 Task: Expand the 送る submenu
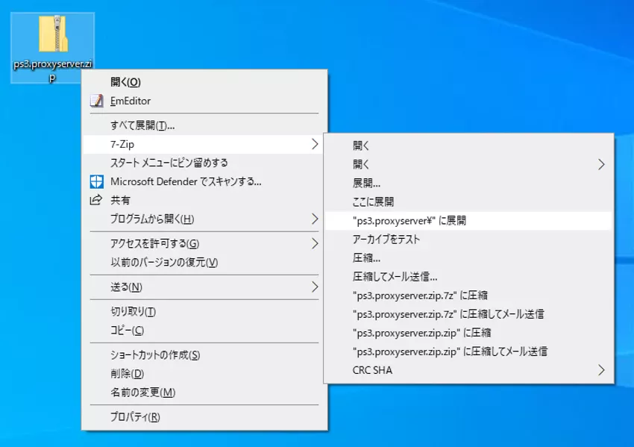point(314,286)
